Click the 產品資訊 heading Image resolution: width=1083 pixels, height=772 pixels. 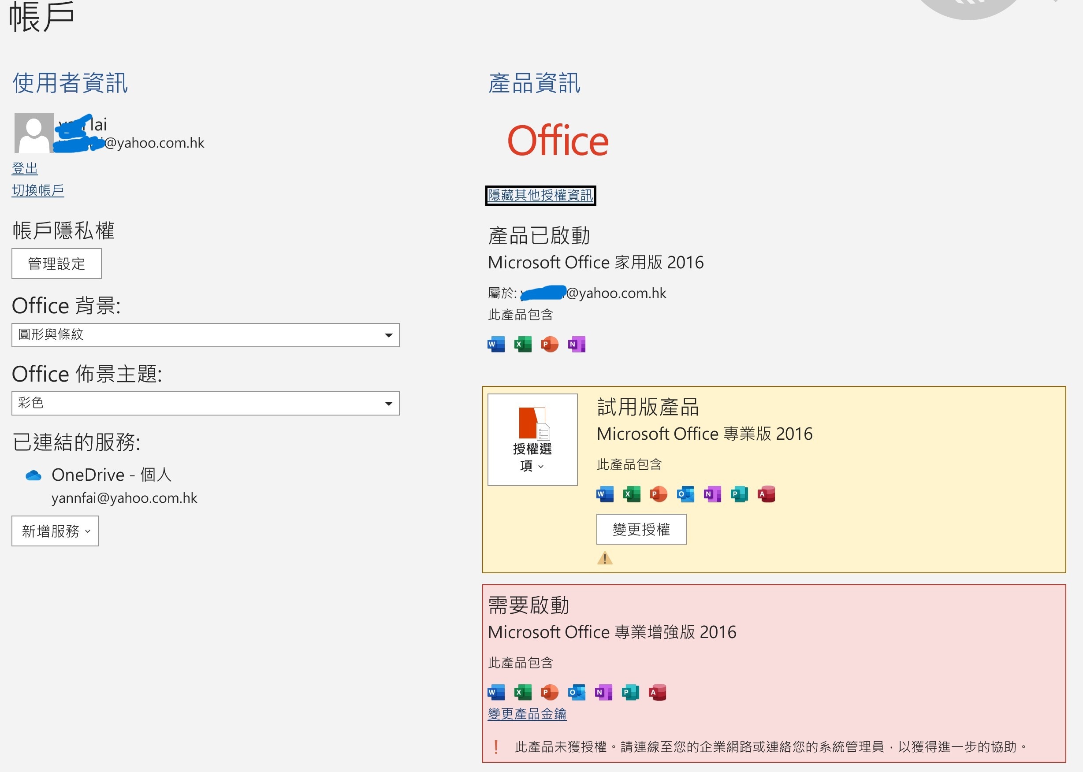pyautogui.click(x=534, y=83)
